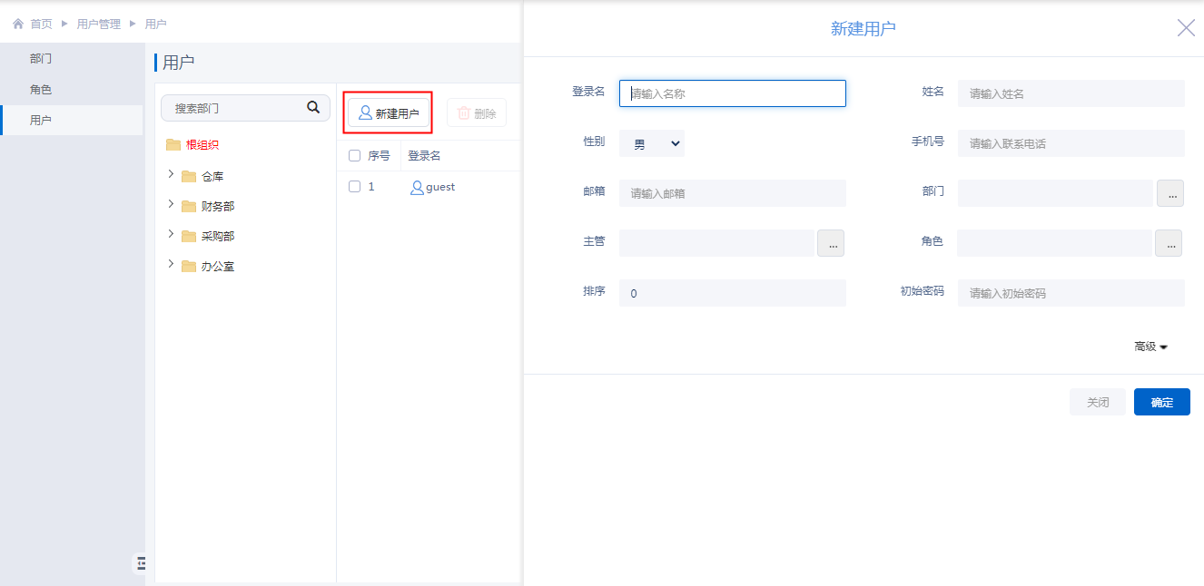Viewport: 1204px width, 586px height.
Task: Switch to 角色 in the left sidebar
Action: point(41,90)
